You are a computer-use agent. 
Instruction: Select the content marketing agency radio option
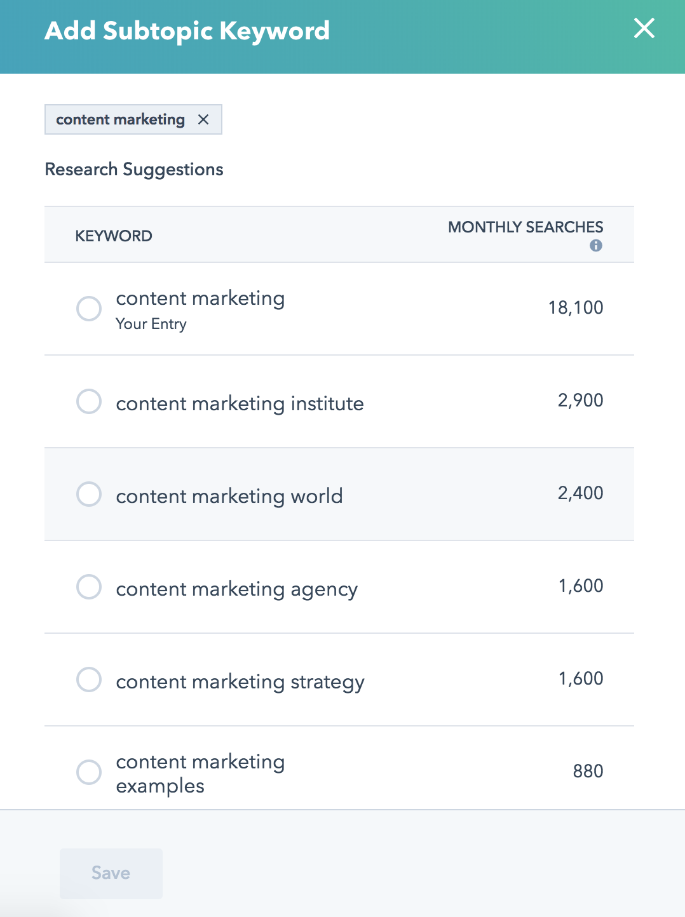coord(89,587)
